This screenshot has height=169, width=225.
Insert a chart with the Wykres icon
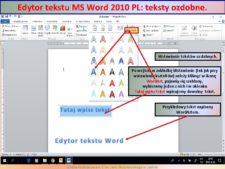[62, 30]
